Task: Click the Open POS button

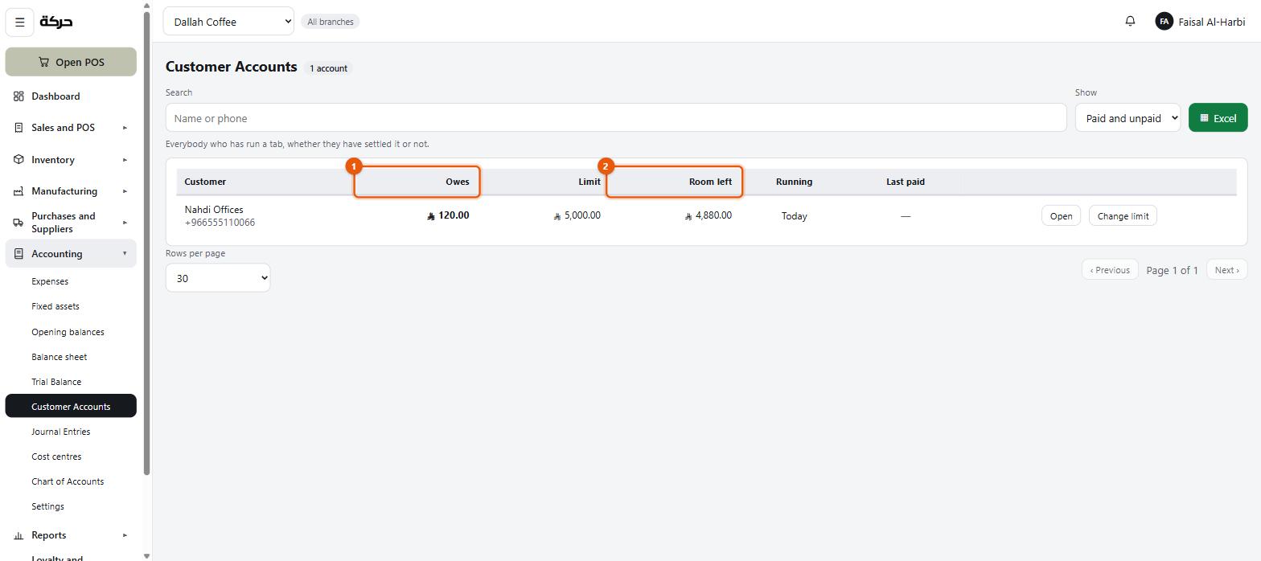Action: [x=71, y=62]
